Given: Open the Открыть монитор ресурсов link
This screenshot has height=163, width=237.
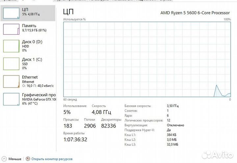Looking at the screenshot, I should click(52, 159).
